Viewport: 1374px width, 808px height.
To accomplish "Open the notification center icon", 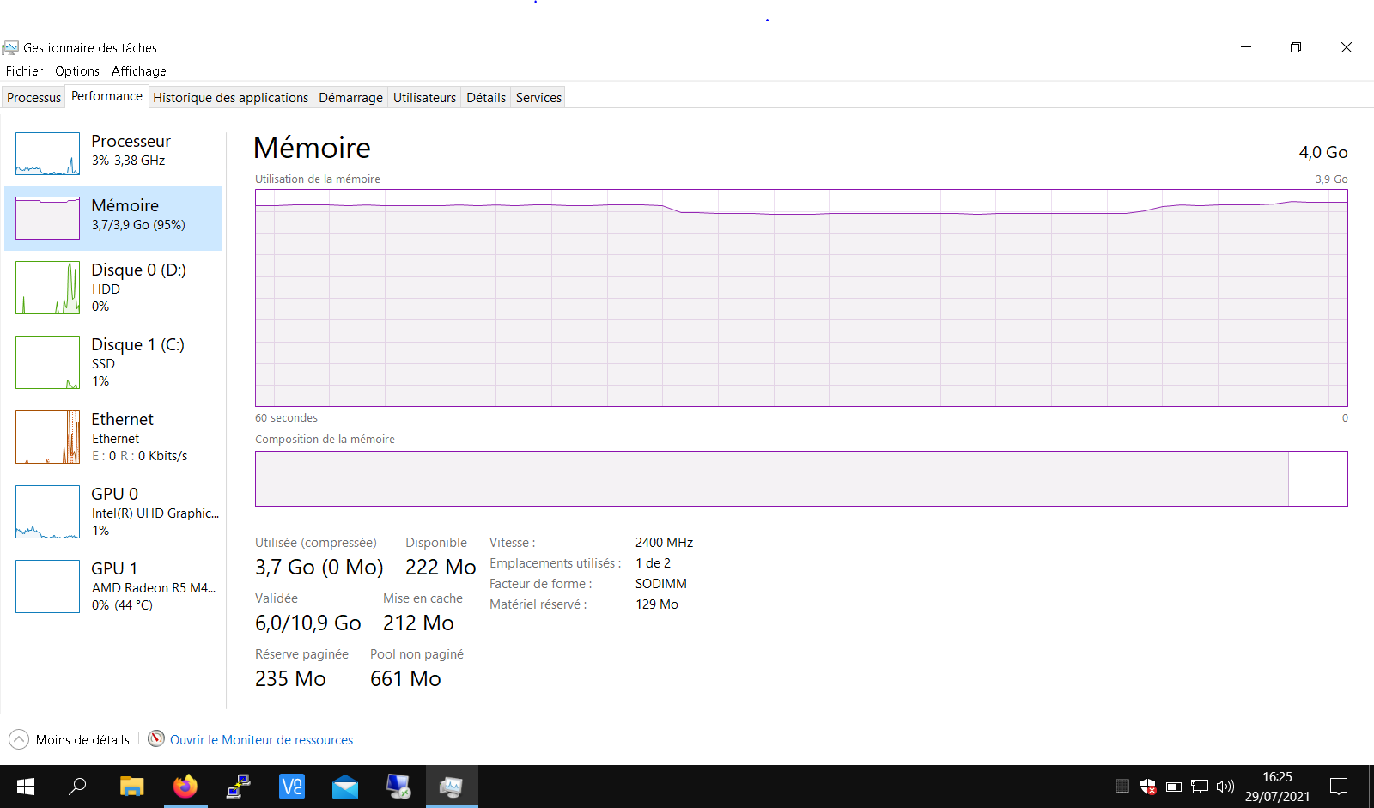I will click(1339, 787).
